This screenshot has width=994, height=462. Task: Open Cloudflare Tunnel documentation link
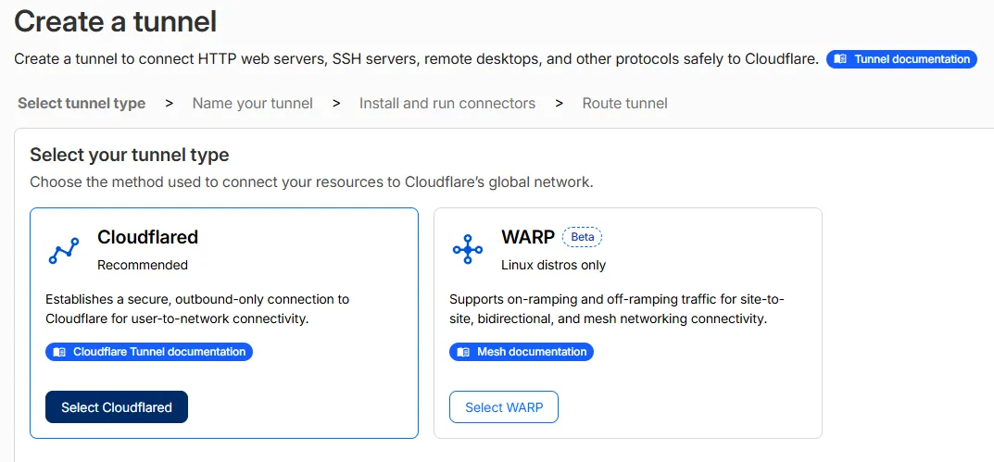(149, 352)
